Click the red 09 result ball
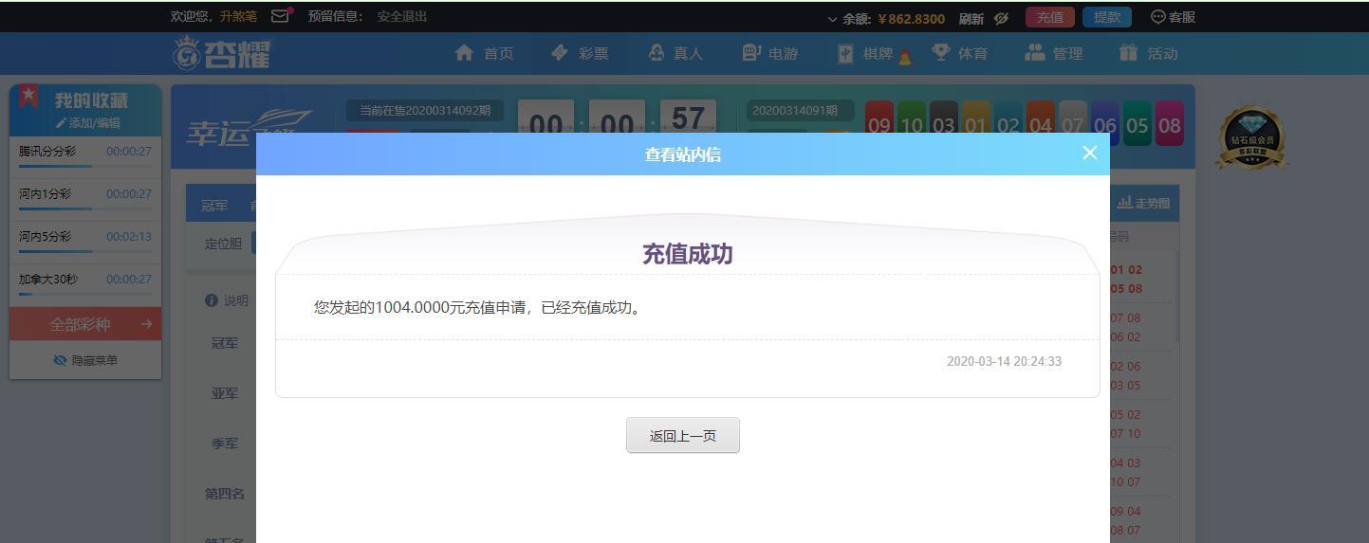 point(879,124)
